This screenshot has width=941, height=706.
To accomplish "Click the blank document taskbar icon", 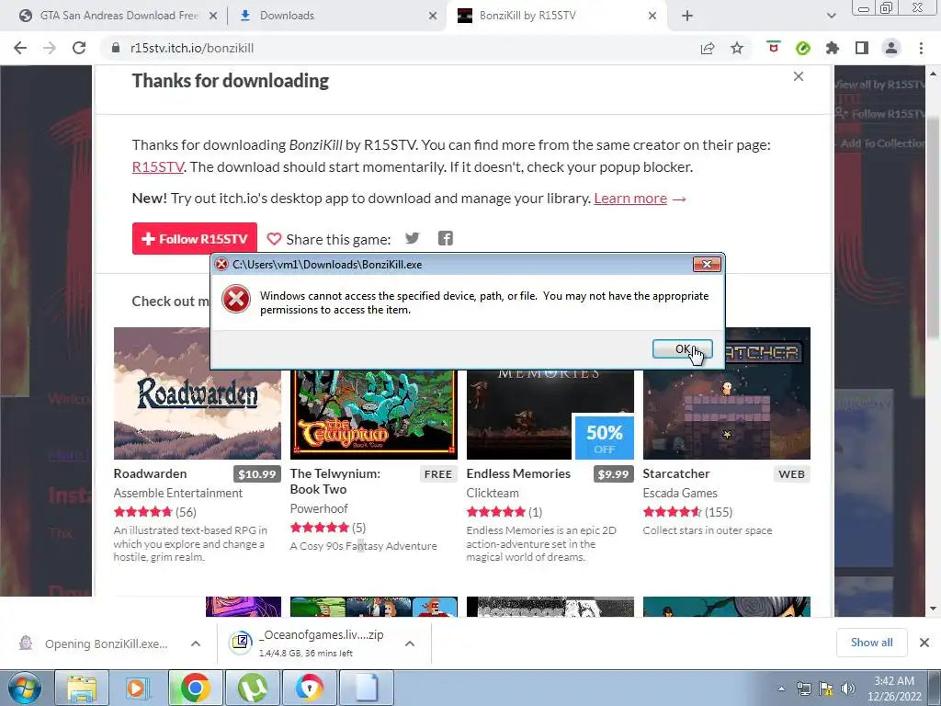I will click(x=366, y=688).
